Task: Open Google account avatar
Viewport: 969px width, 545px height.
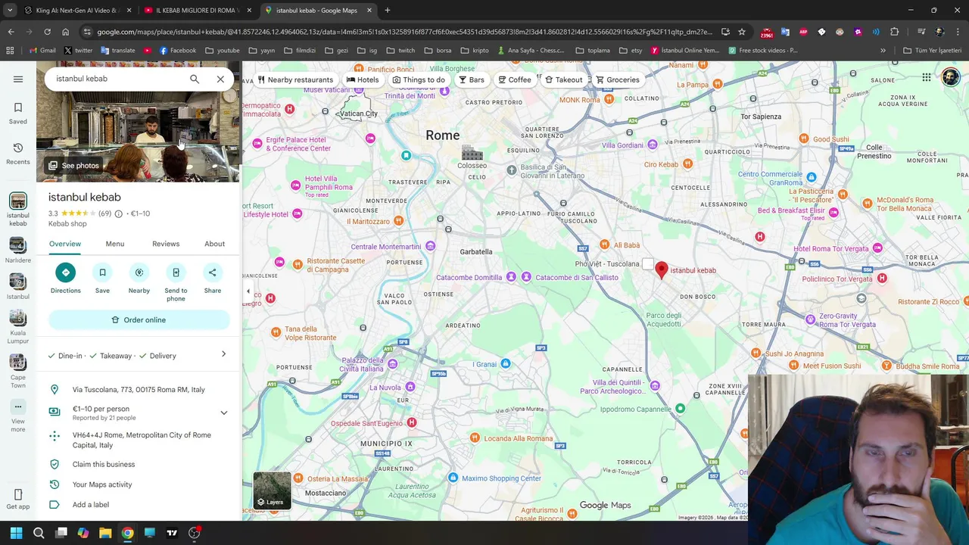Action: coord(951,77)
